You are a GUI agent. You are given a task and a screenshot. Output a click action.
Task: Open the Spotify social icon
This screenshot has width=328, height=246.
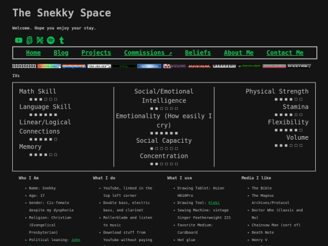[x=50, y=40]
